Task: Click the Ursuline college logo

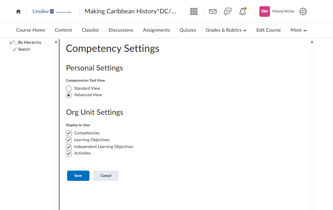Action: (52, 11)
